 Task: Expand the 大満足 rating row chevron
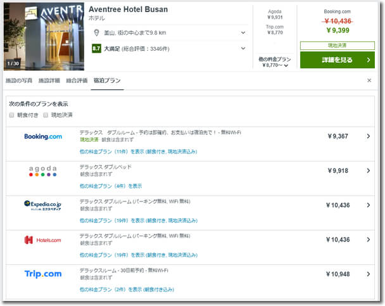point(243,48)
